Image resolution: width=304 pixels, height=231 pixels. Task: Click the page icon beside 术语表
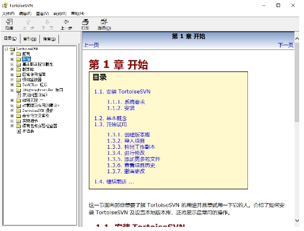[x=18, y=131]
